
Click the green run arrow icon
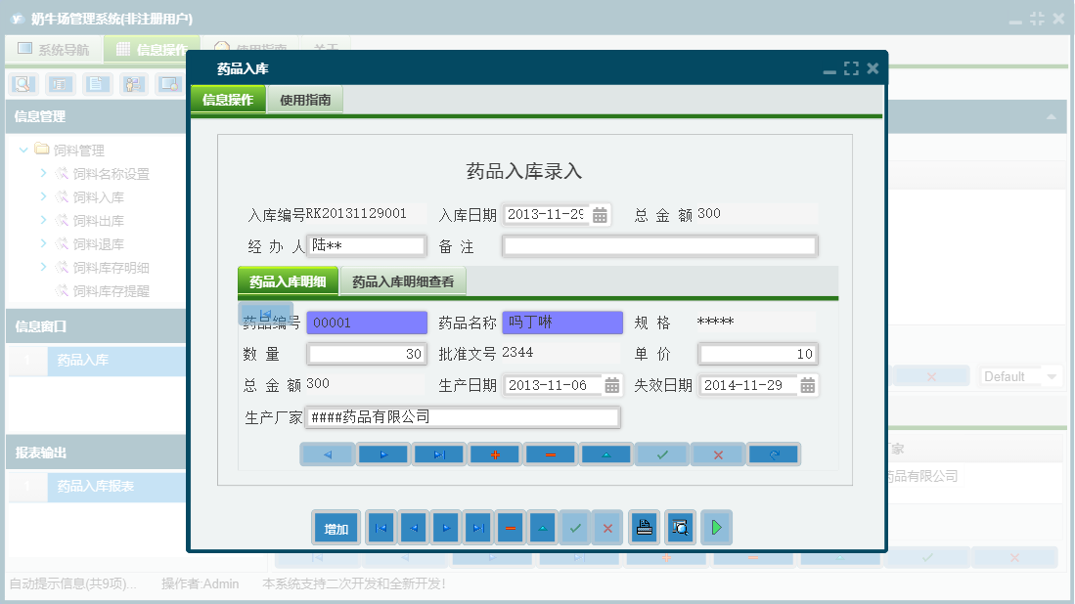[x=717, y=528]
